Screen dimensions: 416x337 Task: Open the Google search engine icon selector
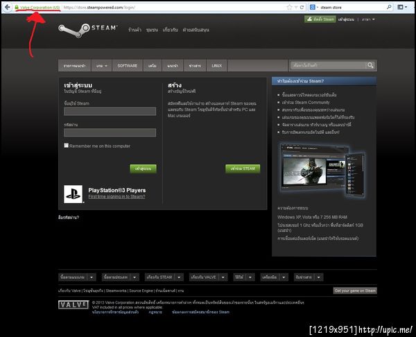[x=314, y=7]
